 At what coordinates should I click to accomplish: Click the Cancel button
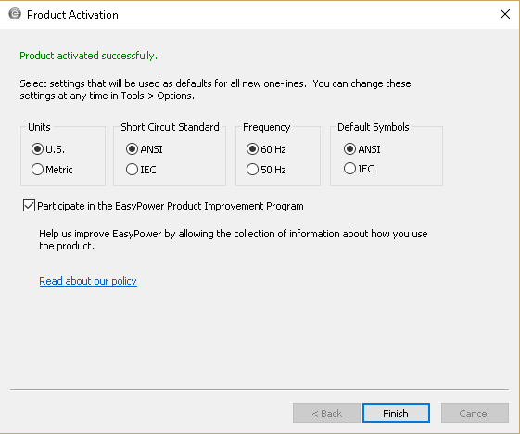click(475, 414)
